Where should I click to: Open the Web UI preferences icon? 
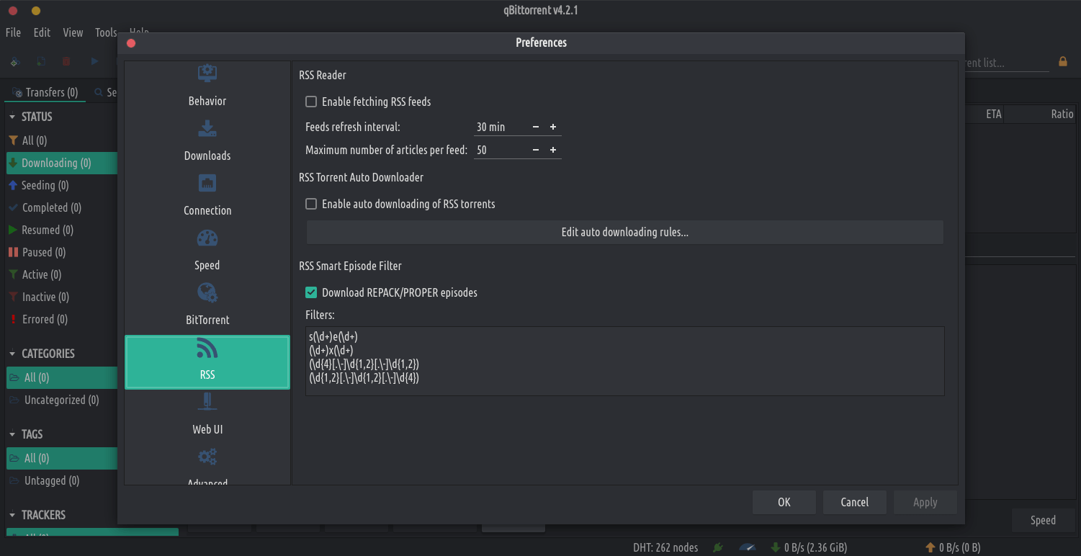click(207, 403)
